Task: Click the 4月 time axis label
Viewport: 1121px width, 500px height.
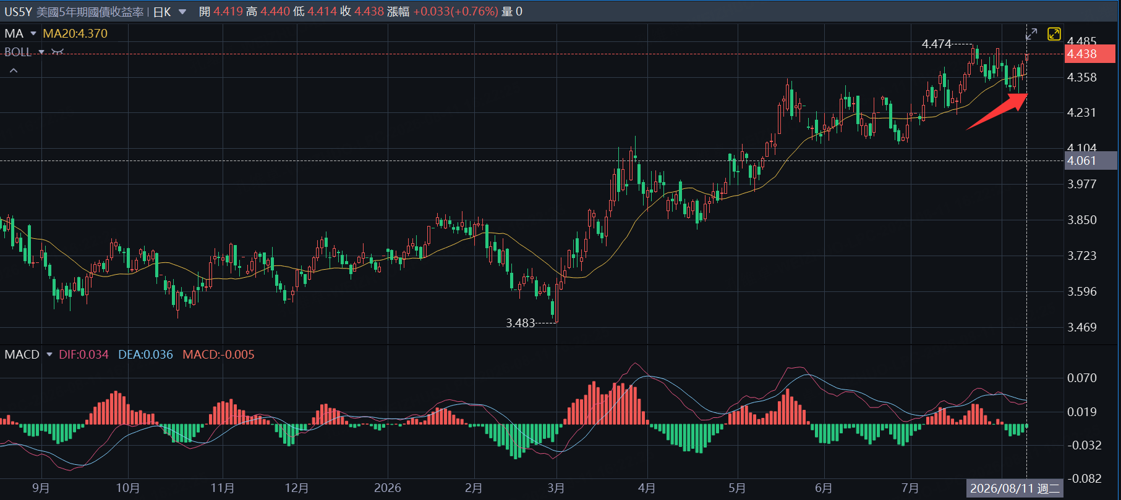Action: [x=647, y=488]
